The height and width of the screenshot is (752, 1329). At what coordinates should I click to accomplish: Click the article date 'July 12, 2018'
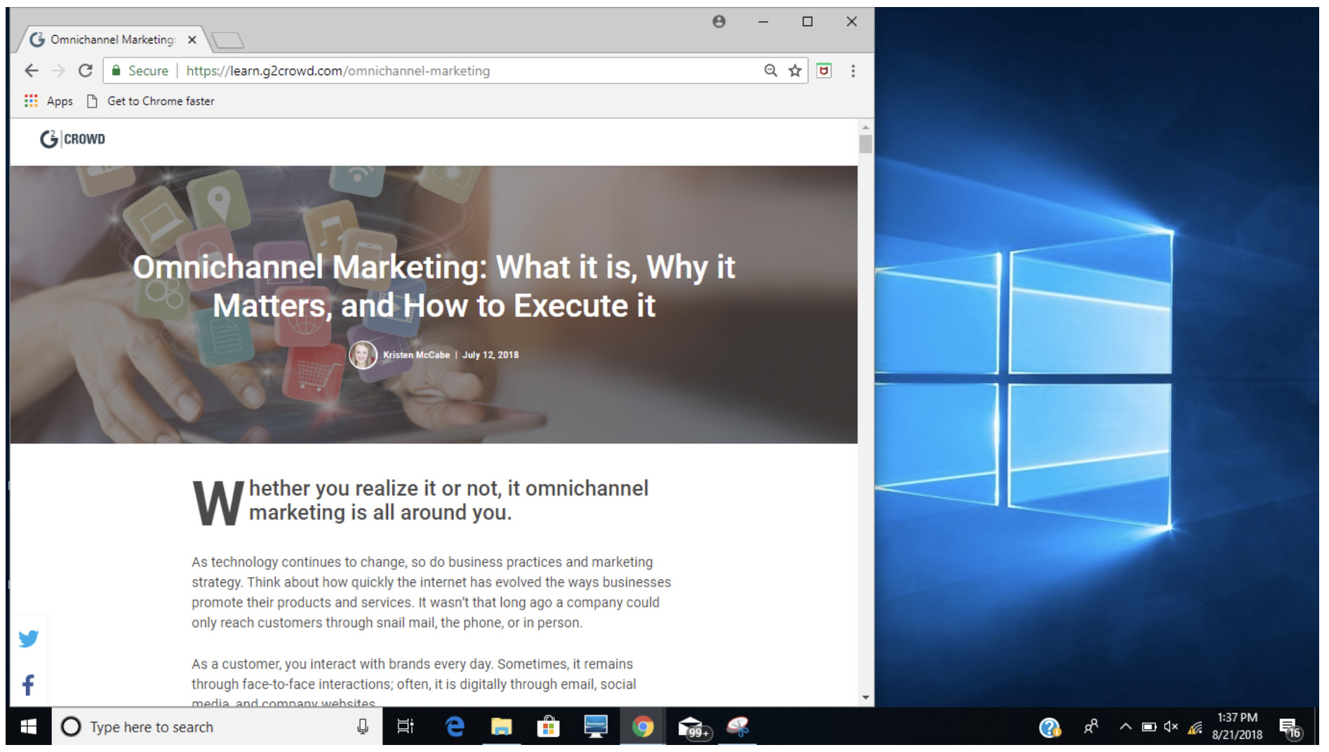[490, 355]
